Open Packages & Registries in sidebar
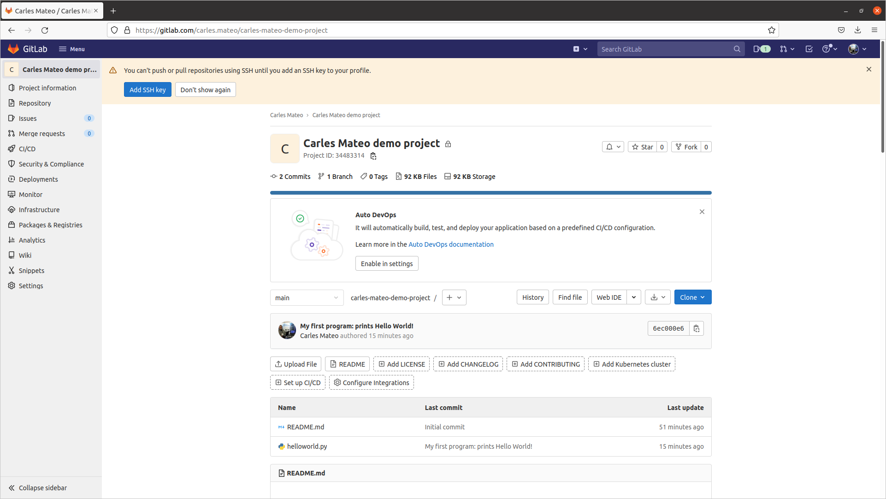This screenshot has height=499, width=886. click(x=51, y=225)
